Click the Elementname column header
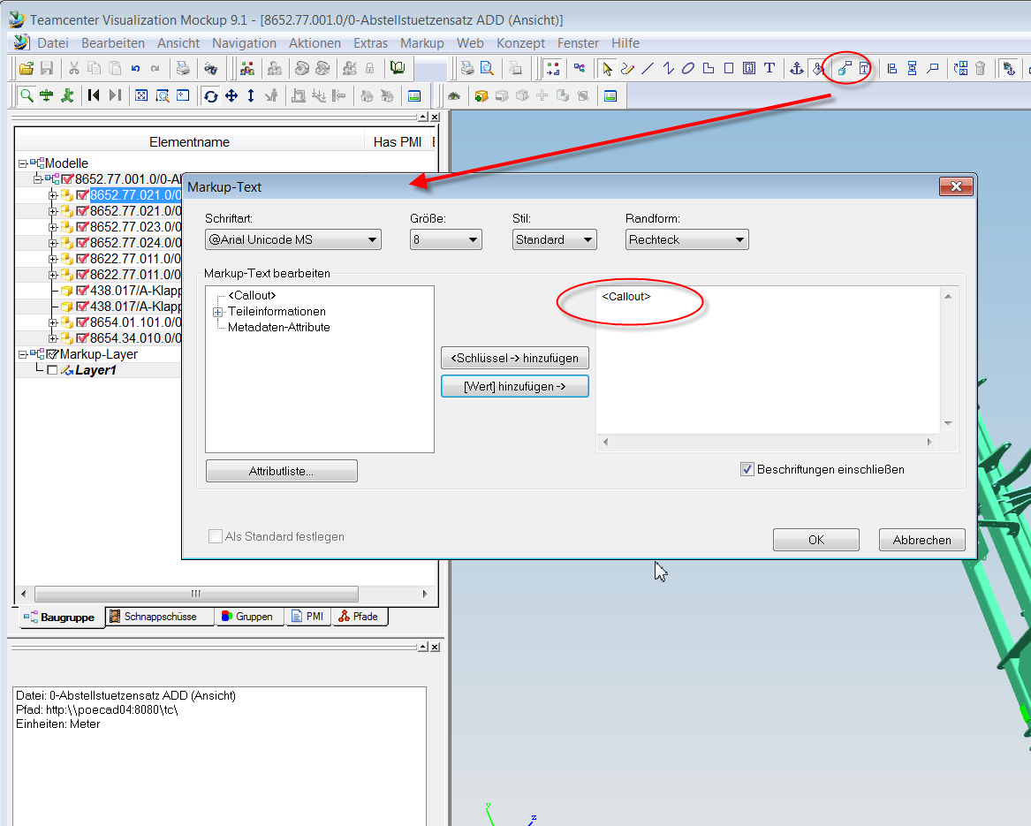This screenshot has height=826, width=1031. (189, 142)
